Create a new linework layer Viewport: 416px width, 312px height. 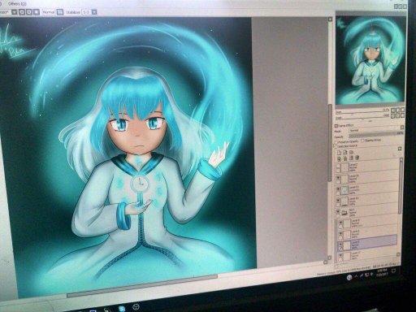pyautogui.click(x=345, y=153)
